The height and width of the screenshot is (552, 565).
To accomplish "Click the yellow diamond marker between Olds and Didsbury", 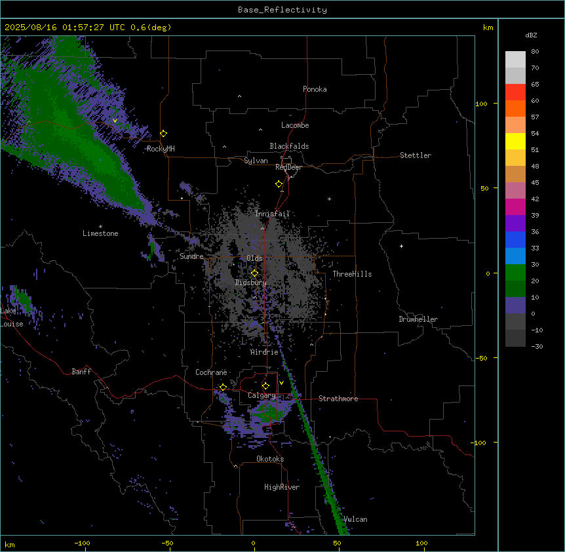I will click(255, 273).
